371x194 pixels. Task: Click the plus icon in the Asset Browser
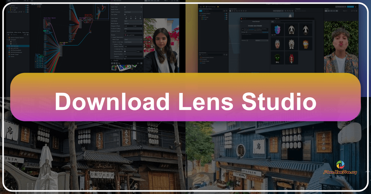(x=8, y=34)
